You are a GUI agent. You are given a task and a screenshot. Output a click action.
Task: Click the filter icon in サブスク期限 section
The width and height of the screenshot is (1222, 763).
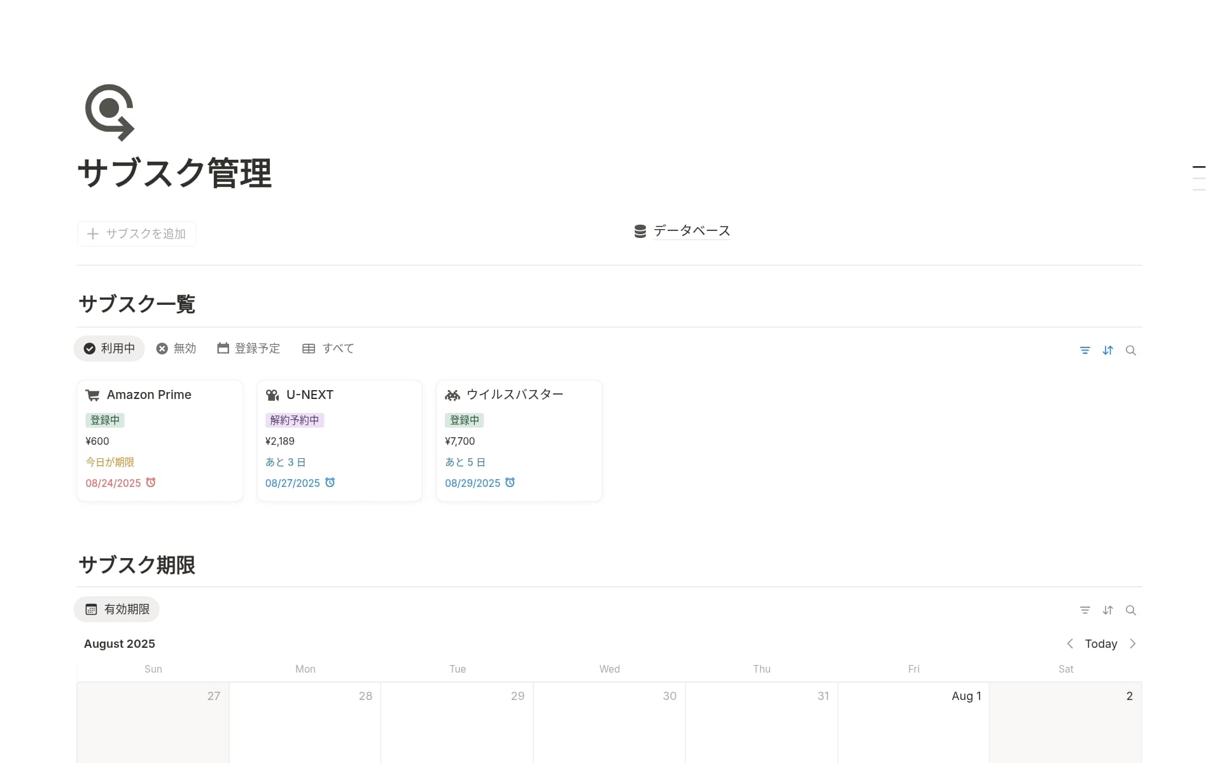point(1085,610)
